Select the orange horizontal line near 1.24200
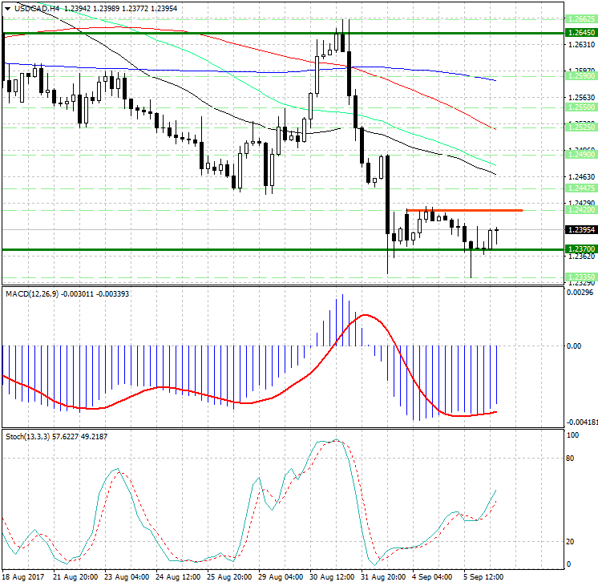 coord(465,210)
